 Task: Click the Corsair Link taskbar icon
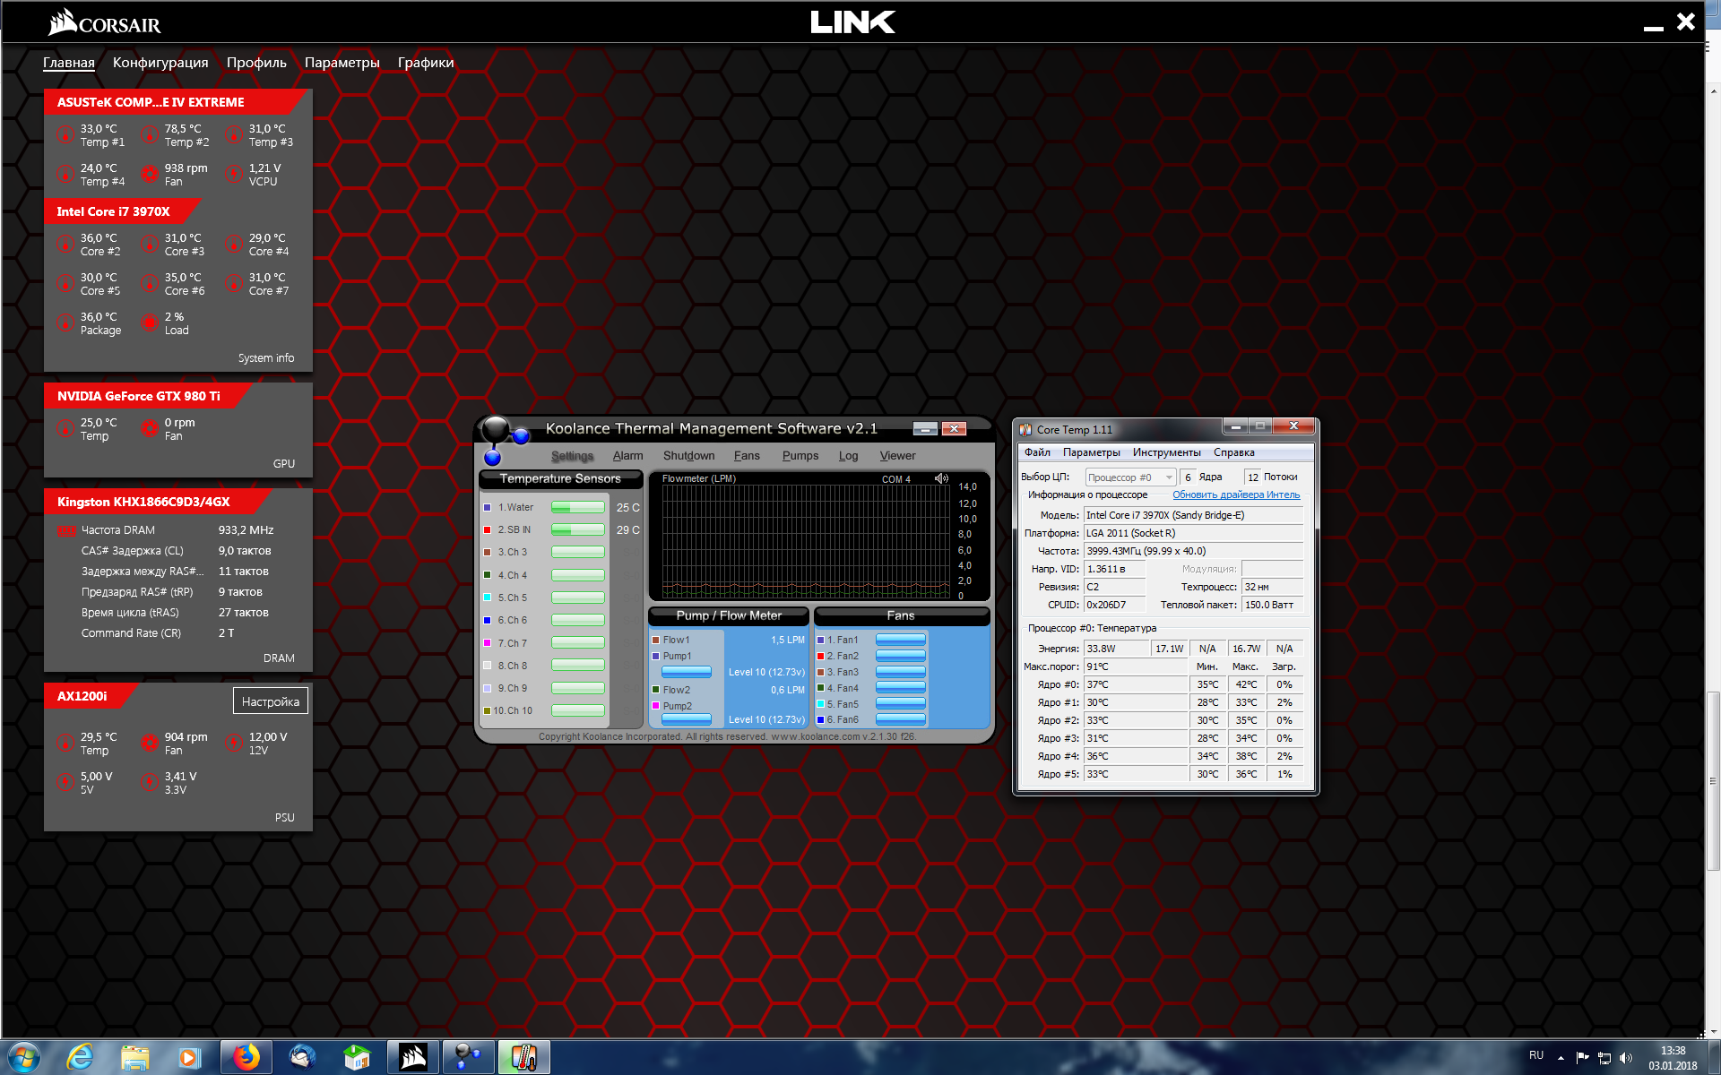tap(412, 1057)
